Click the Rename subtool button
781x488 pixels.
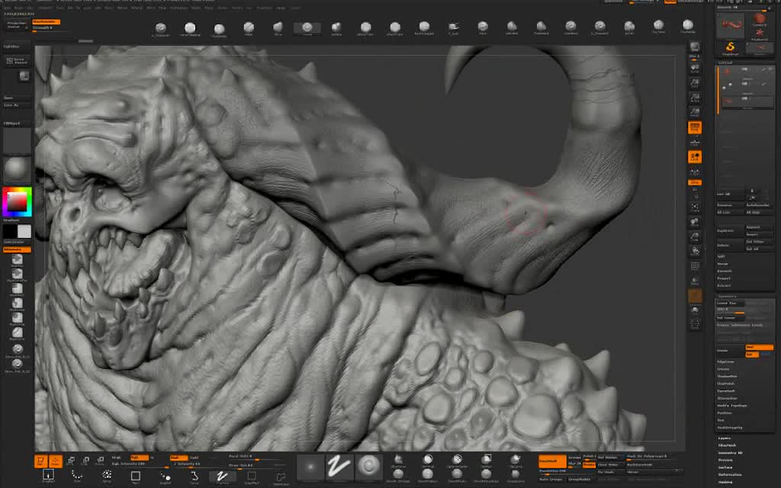click(x=730, y=205)
